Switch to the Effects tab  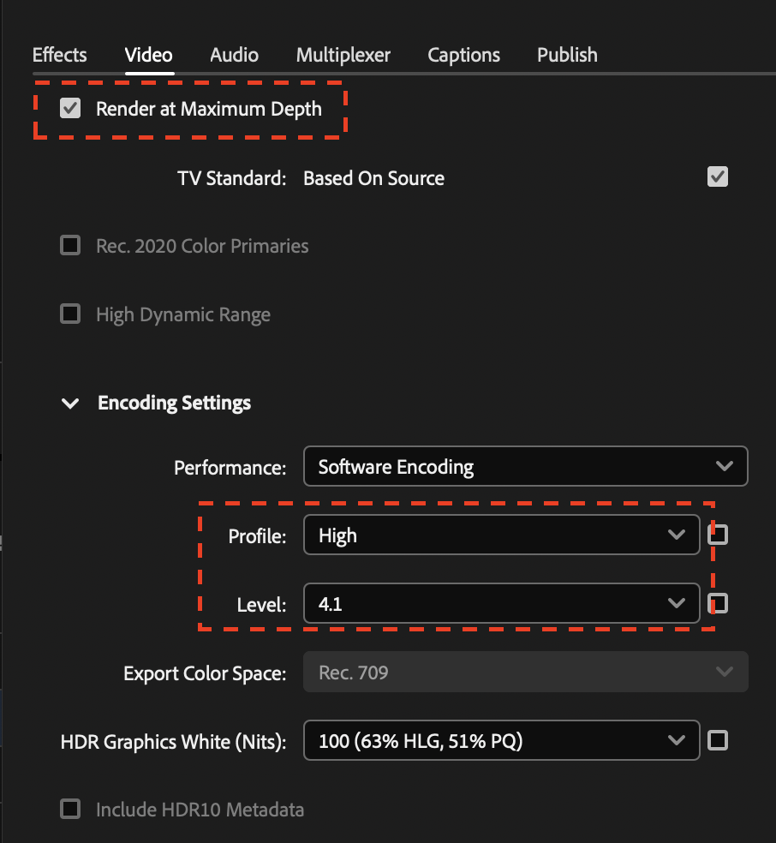(x=59, y=55)
